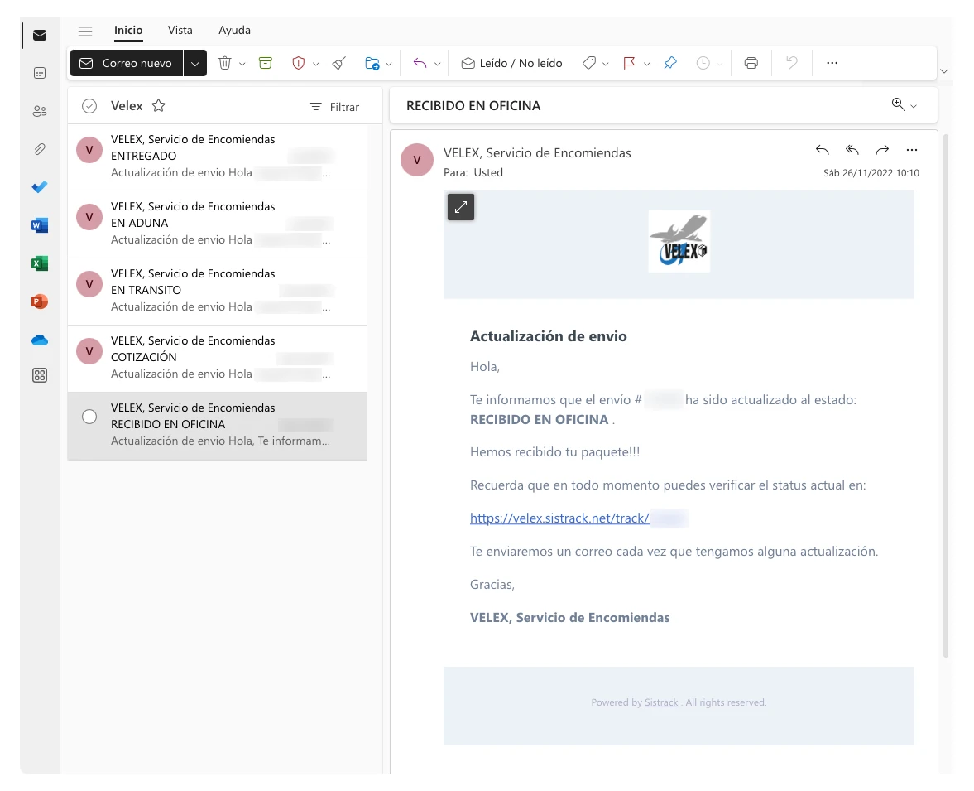This screenshot has height=791, width=974.
Task: Pin the message with pin icon
Action: click(x=670, y=63)
